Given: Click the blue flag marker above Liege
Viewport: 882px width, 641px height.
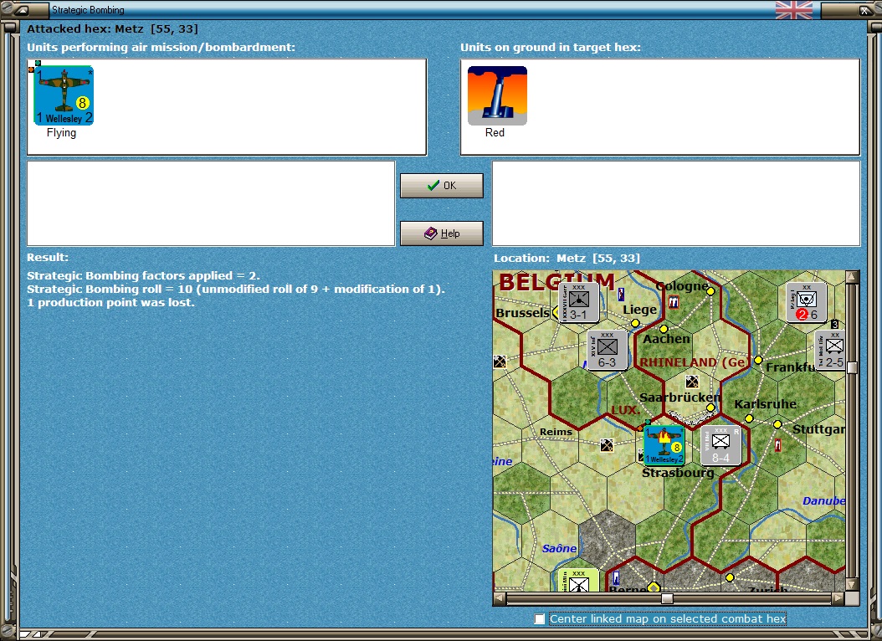Looking at the screenshot, I should [x=621, y=294].
